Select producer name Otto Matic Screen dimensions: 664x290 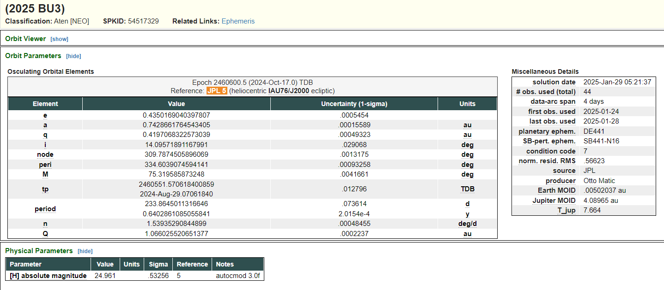click(x=599, y=181)
